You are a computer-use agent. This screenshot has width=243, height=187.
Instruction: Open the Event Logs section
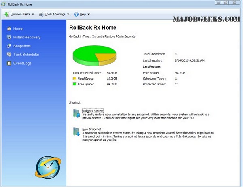pos(22,63)
